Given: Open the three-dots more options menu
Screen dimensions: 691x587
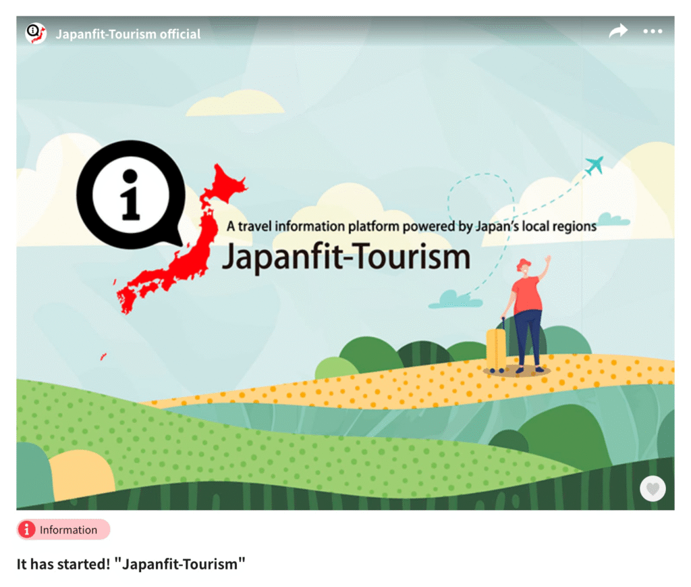Looking at the screenshot, I should 653,32.
